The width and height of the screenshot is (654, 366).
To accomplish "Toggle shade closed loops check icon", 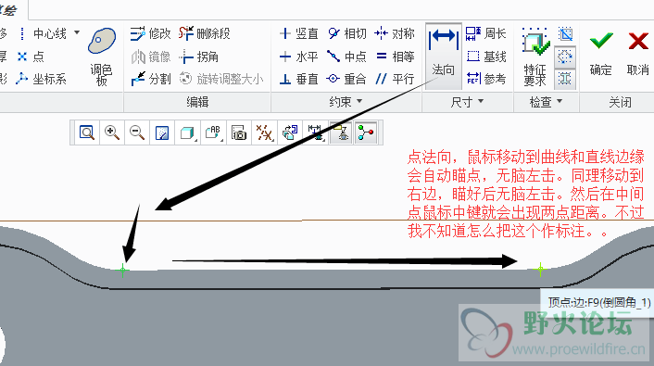I will pos(565,79).
